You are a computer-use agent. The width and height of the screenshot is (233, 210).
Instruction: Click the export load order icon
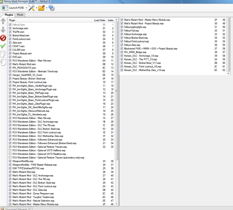(3, 54)
